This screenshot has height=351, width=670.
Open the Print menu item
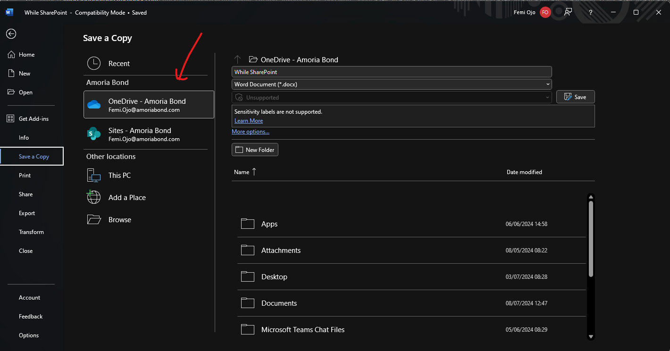coord(25,175)
